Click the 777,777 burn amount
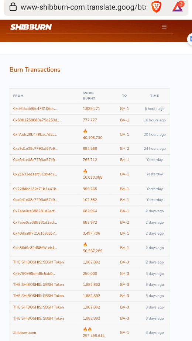The height and width of the screenshot is (341, 192). pos(90,120)
